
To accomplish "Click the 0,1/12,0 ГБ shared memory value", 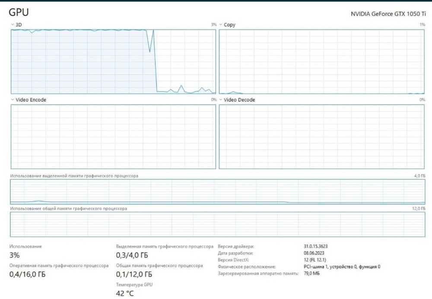I will click(134, 274).
